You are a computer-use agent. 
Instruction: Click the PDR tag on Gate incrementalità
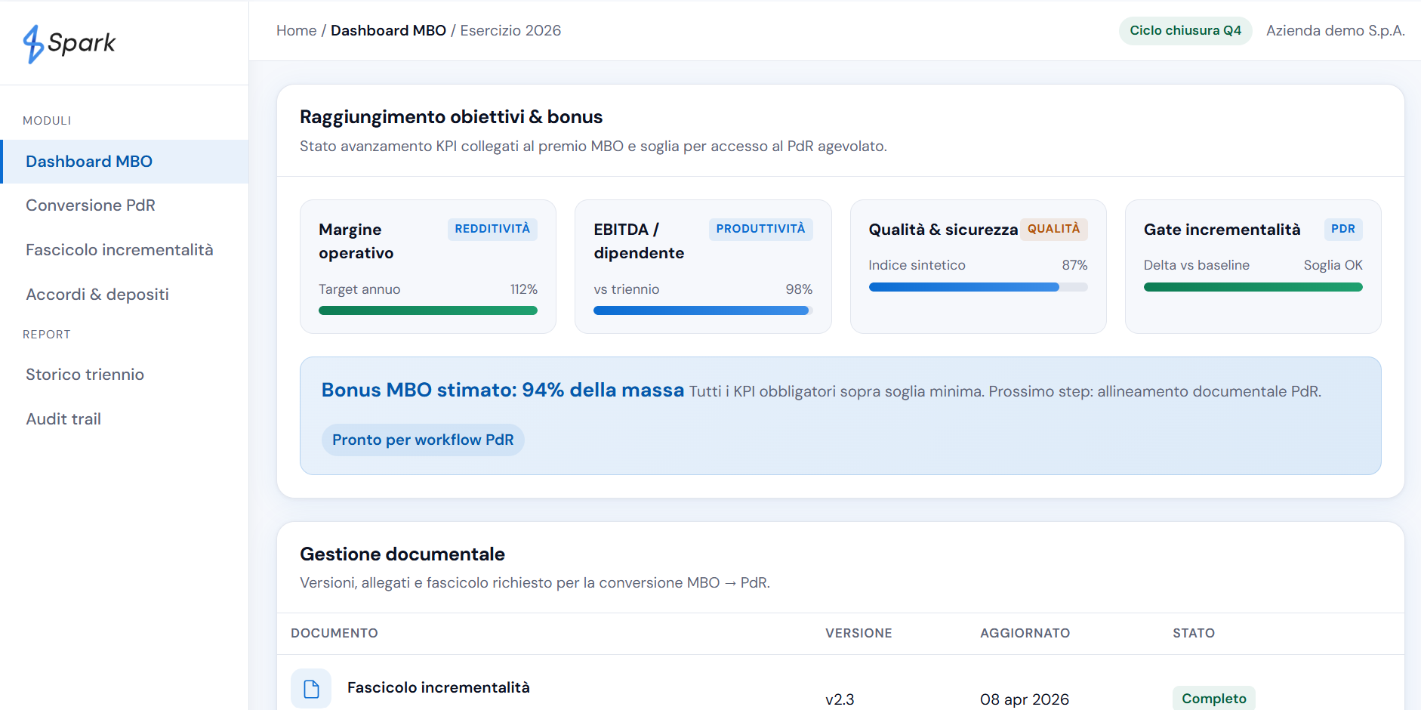pos(1342,229)
